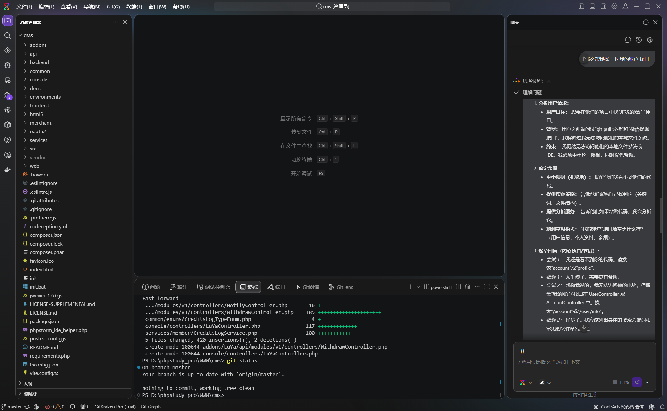Screen dimensions: 667x411
Task: Toggle the secondary side bar layout
Action: 604,6
